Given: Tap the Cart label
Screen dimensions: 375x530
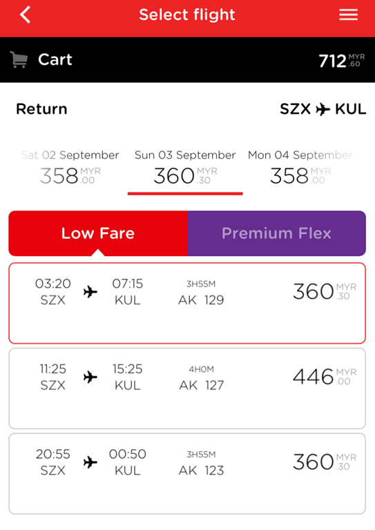Looking at the screenshot, I should click(55, 60).
